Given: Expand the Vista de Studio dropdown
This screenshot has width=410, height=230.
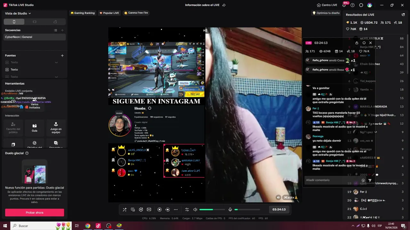Looking at the screenshot, I should point(18,13).
